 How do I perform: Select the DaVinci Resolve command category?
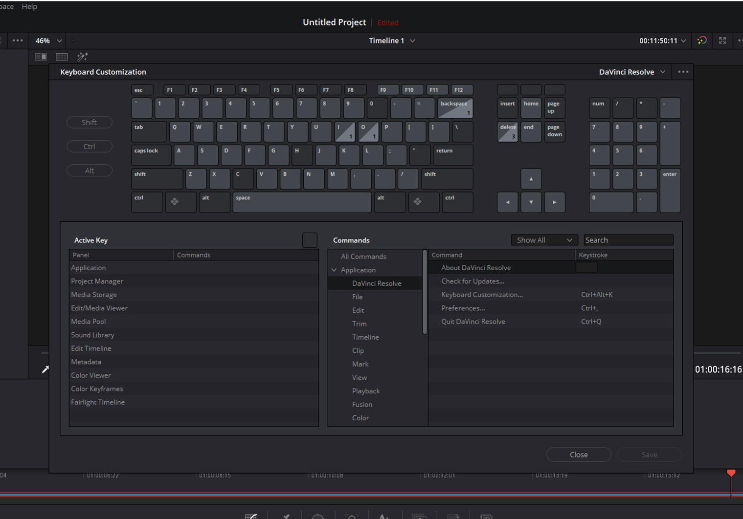(x=375, y=283)
